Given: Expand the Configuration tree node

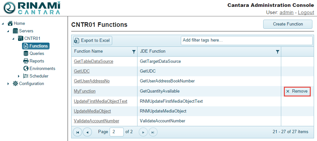Looking at the screenshot, I should (x=8, y=84).
